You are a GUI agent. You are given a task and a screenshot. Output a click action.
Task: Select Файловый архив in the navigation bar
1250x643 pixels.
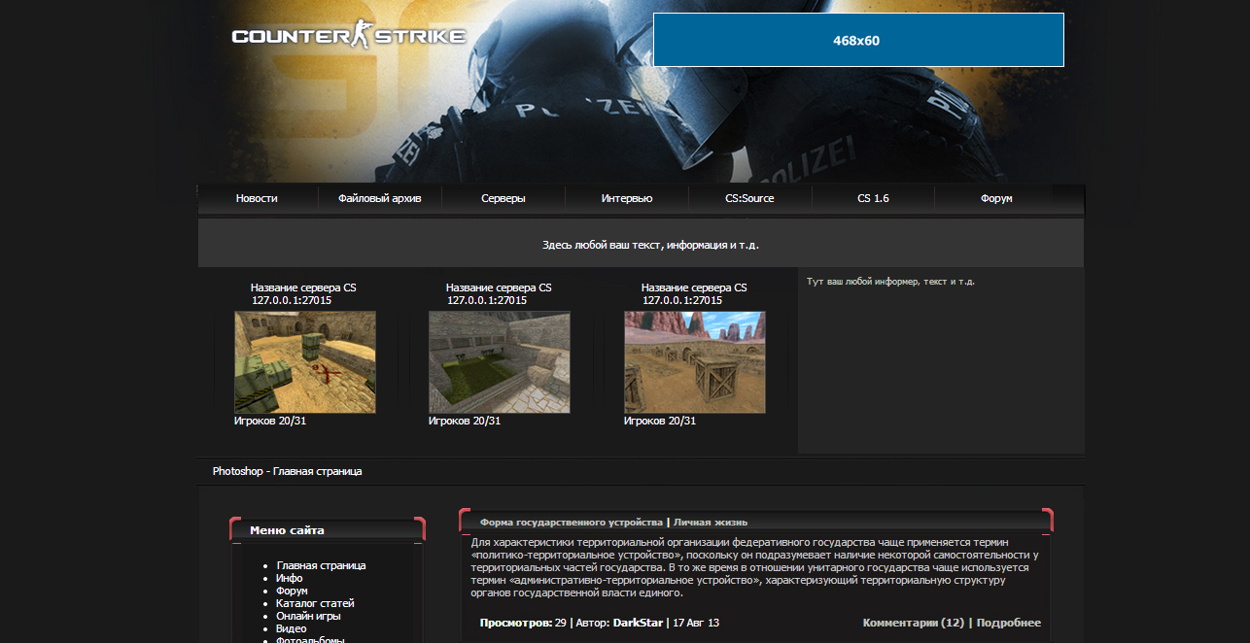point(379,197)
